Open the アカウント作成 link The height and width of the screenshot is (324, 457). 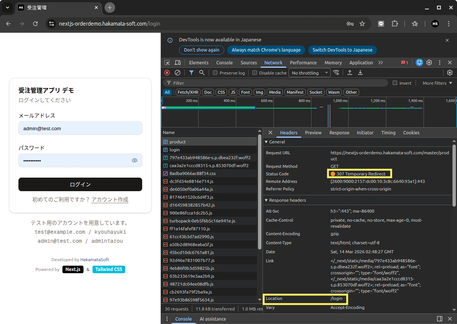pyautogui.click(x=110, y=199)
